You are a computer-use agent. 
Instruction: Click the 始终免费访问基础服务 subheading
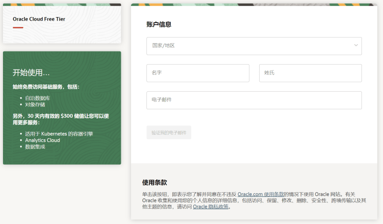point(46,87)
